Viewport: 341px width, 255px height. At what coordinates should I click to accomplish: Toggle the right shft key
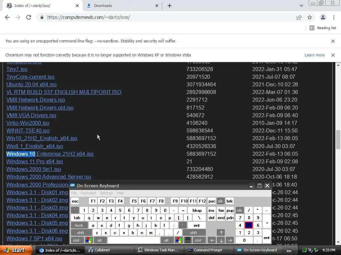tap(193, 233)
